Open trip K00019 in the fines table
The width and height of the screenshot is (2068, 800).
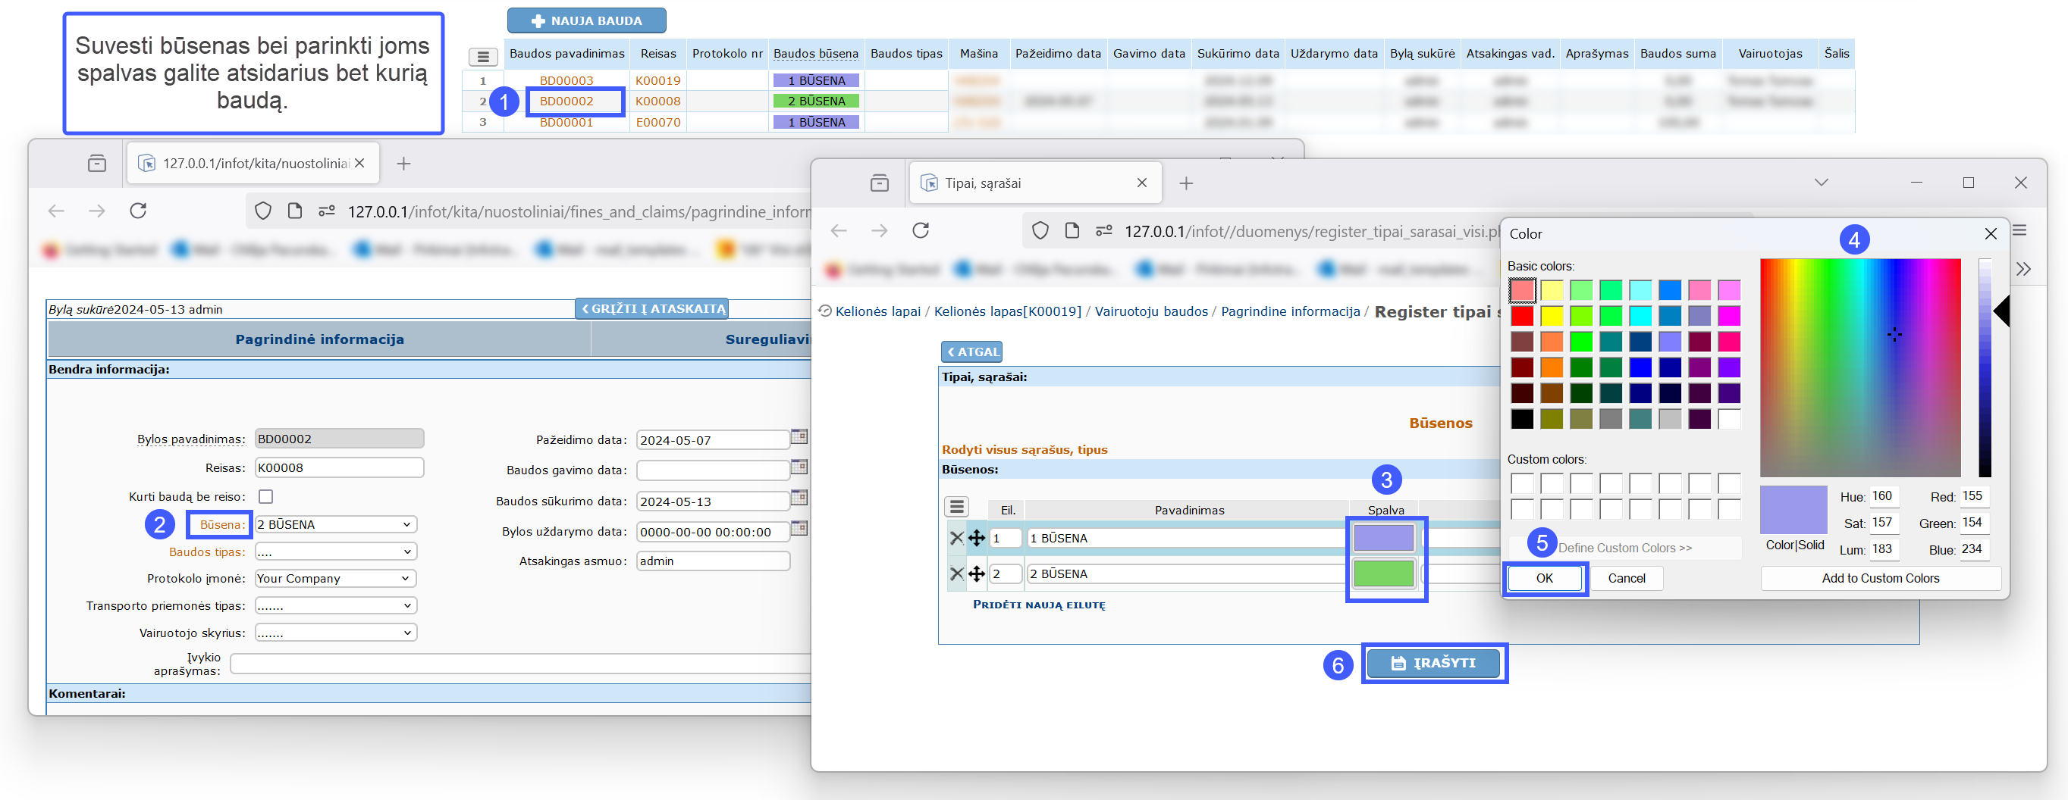(657, 80)
